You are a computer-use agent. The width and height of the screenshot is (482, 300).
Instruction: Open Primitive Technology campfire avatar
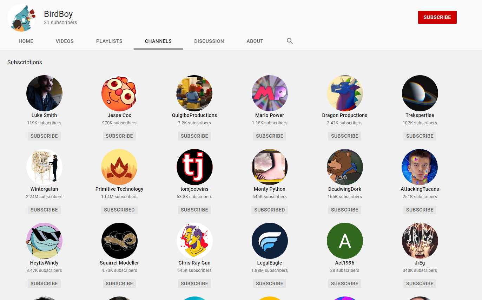(x=119, y=167)
